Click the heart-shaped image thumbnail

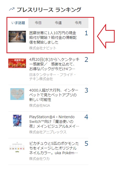click(x=17, y=94)
